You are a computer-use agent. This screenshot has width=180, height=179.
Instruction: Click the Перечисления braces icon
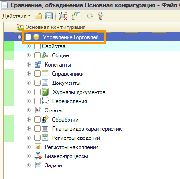(45, 101)
